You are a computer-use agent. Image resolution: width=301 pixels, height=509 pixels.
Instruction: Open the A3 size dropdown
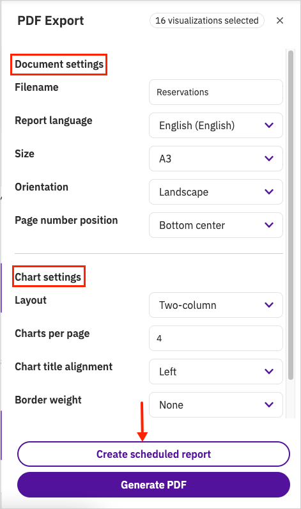pos(216,159)
